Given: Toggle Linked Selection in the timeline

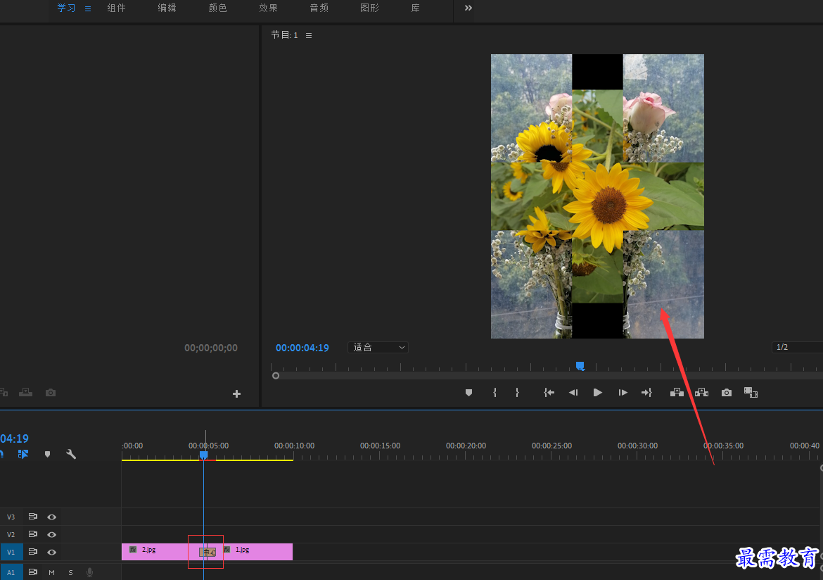Looking at the screenshot, I should [x=23, y=454].
